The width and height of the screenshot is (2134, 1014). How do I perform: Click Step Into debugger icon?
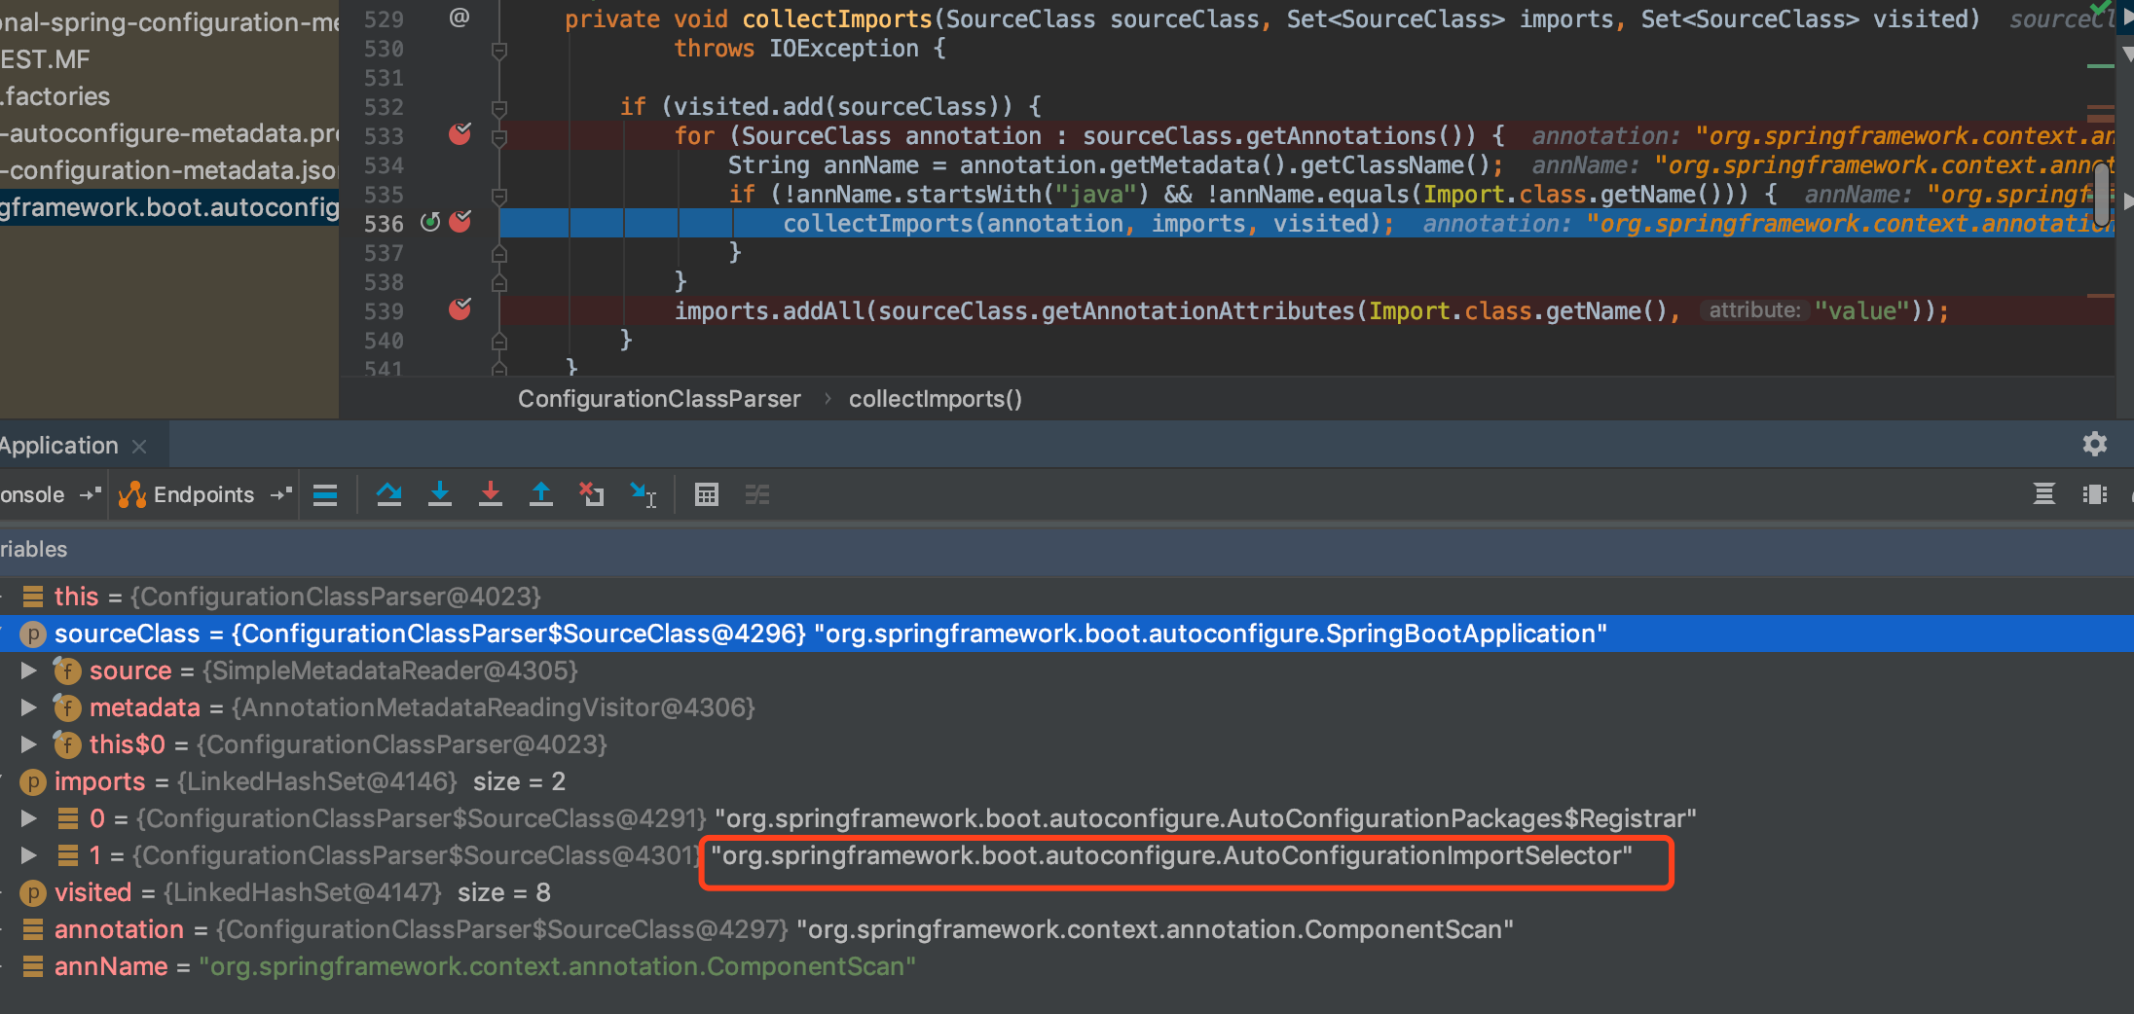click(440, 495)
